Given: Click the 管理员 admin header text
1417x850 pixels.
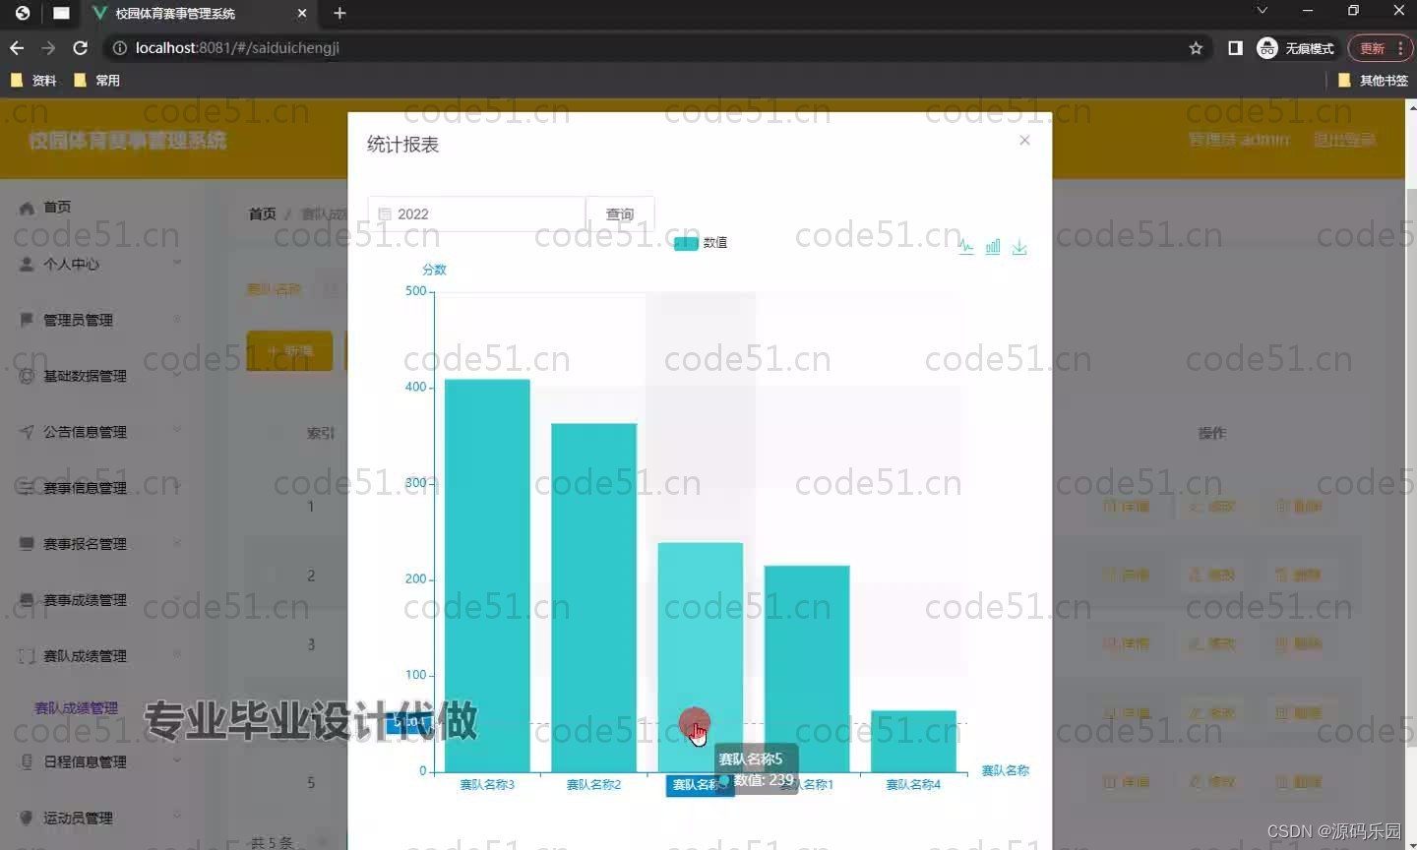Looking at the screenshot, I should [1239, 140].
